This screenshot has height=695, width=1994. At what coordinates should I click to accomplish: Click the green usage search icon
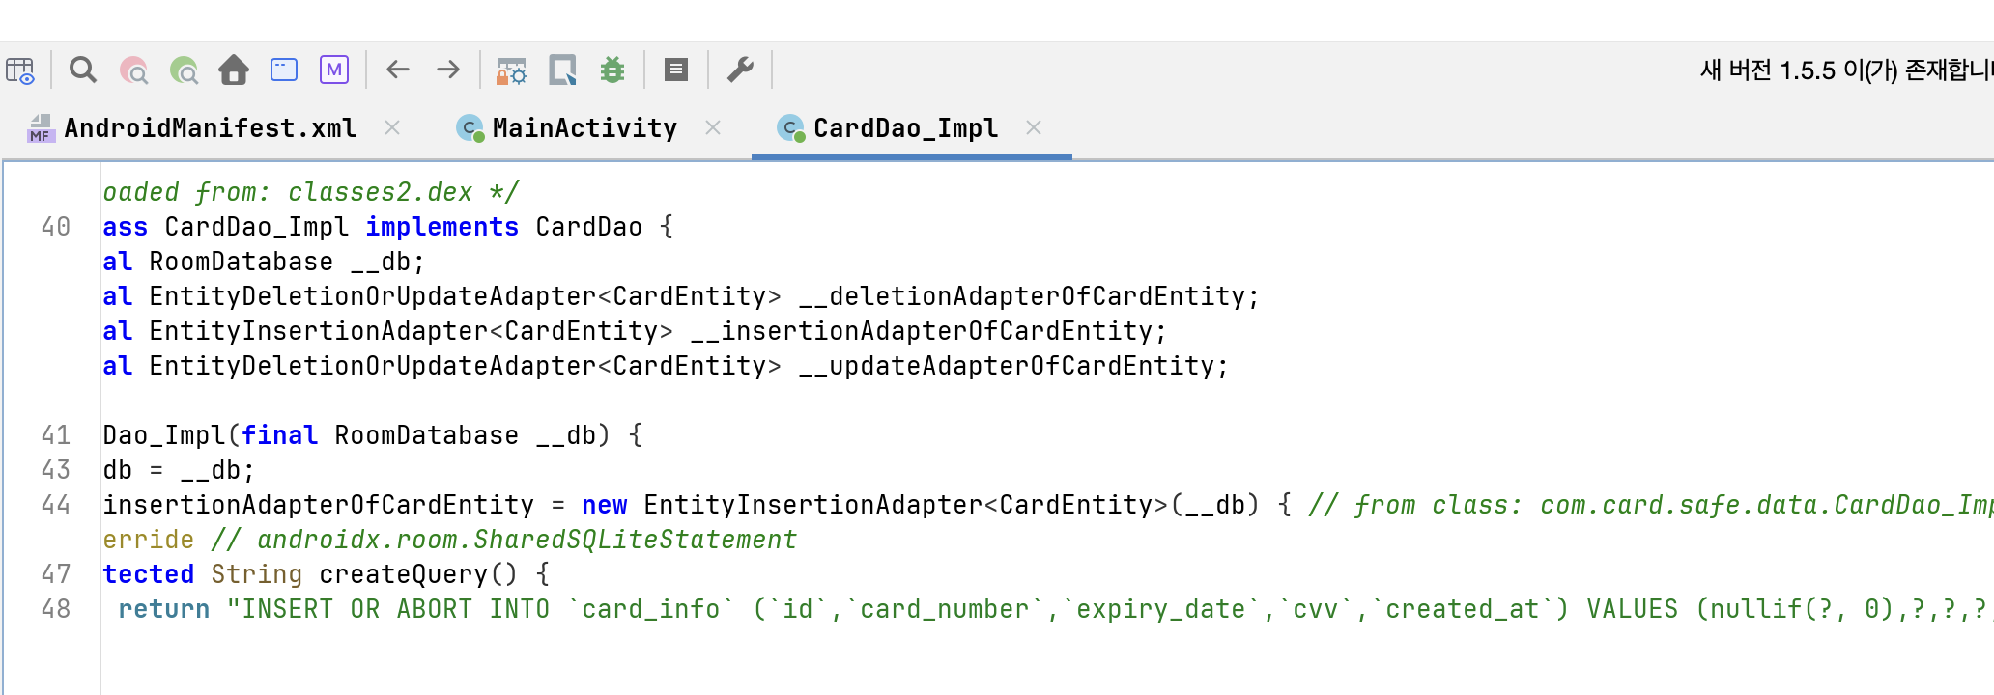(184, 70)
